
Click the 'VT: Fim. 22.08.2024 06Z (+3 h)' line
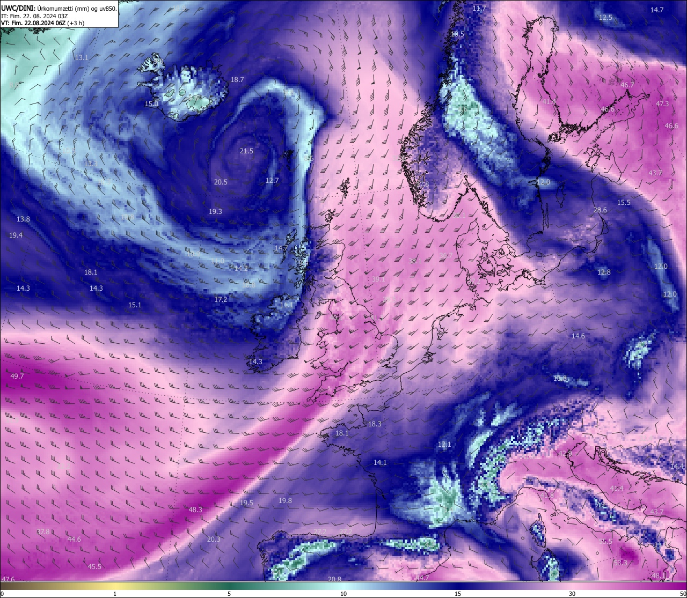point(42,23)
